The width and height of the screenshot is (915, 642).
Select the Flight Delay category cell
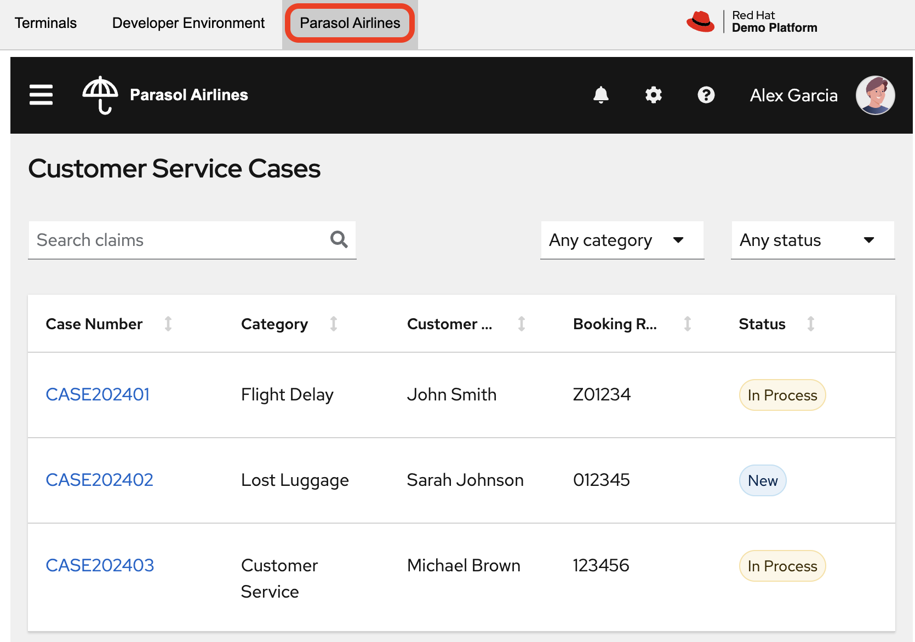[x=288, y=394]
